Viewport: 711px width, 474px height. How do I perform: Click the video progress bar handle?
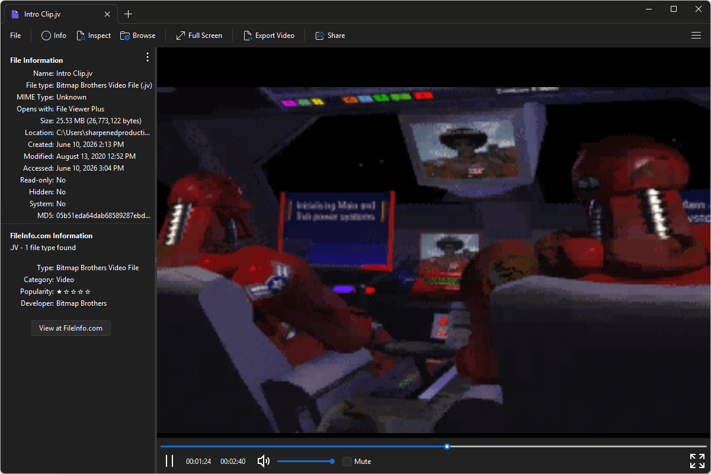pos(447,446)
